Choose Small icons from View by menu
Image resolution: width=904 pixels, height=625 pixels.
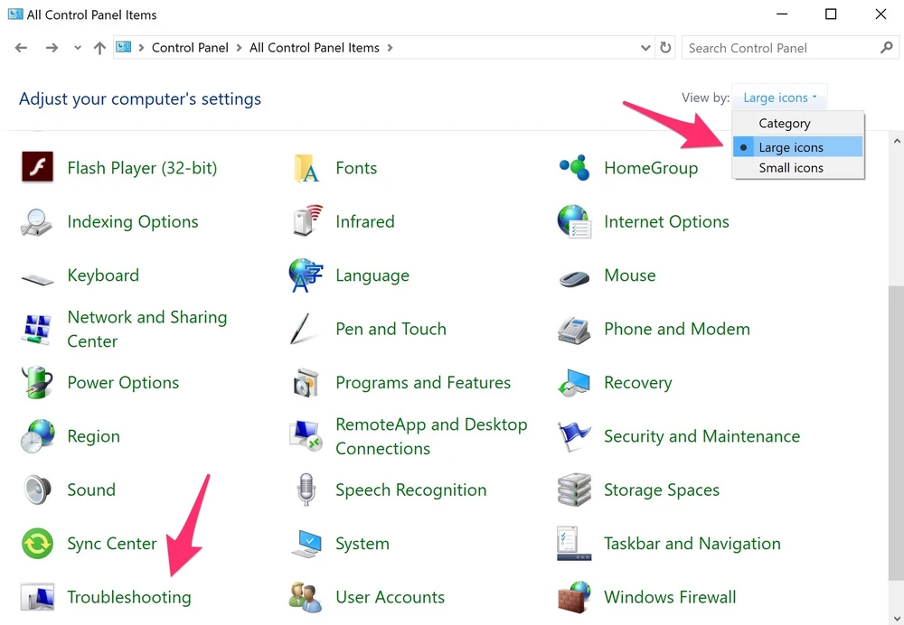click(790, 168)
